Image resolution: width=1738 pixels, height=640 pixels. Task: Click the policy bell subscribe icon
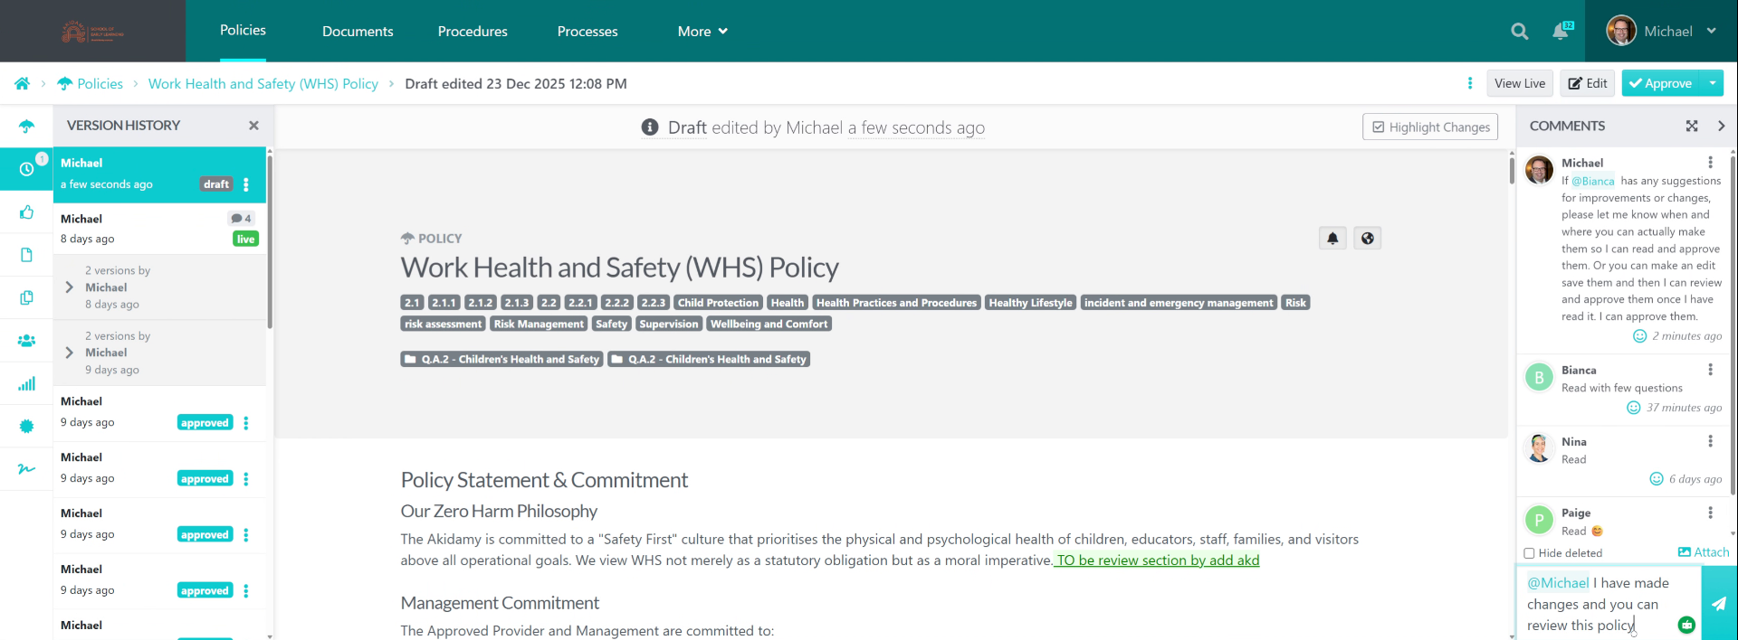1332,239
